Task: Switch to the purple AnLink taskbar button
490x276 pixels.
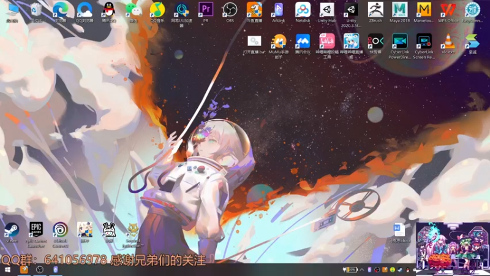Action: [56, 269]
